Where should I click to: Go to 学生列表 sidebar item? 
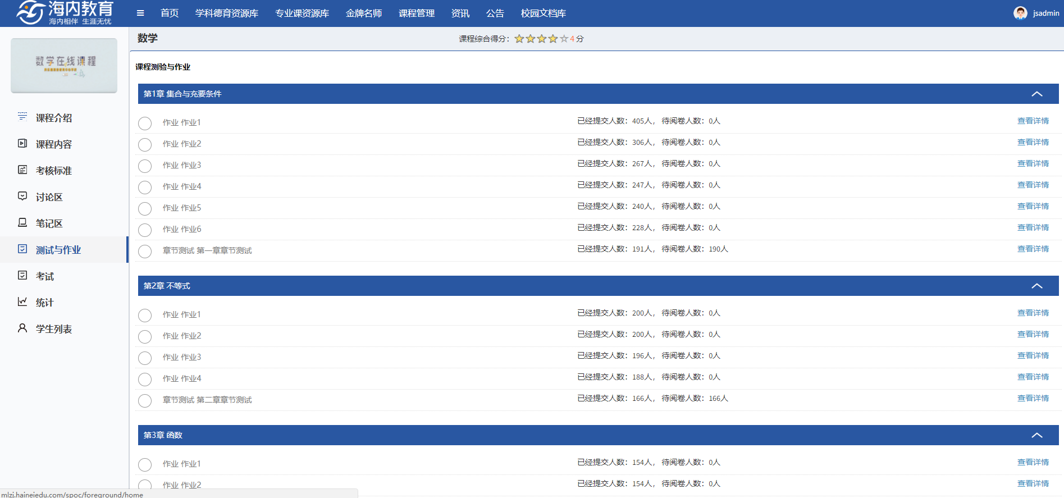(x=54, y=329)
